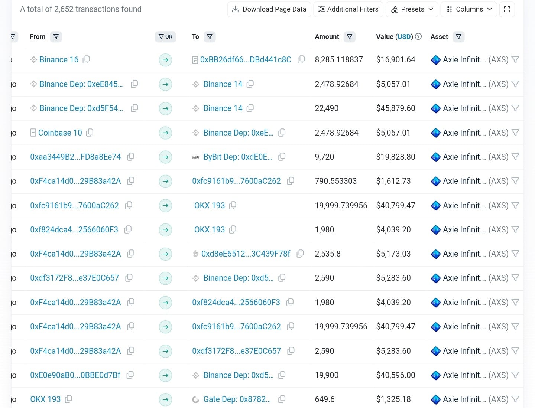Open the Columns dropdown

coord(468,9)
